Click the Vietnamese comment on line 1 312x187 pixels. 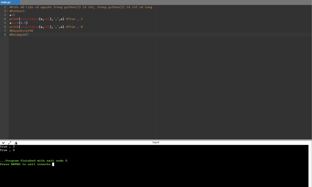click(81, 7)
